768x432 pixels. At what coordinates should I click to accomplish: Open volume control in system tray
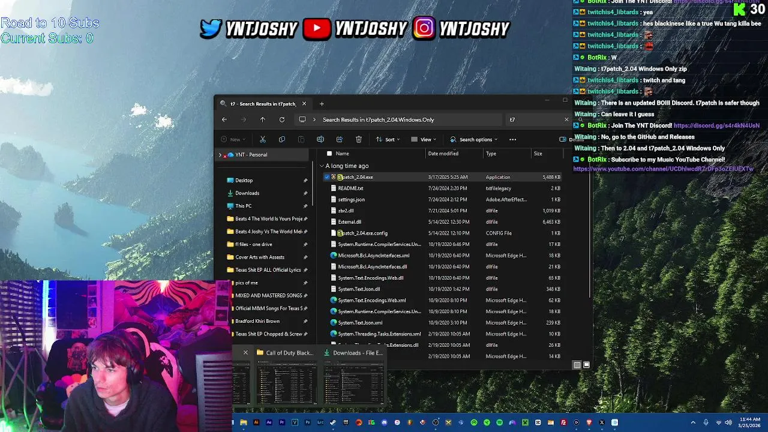728,422
